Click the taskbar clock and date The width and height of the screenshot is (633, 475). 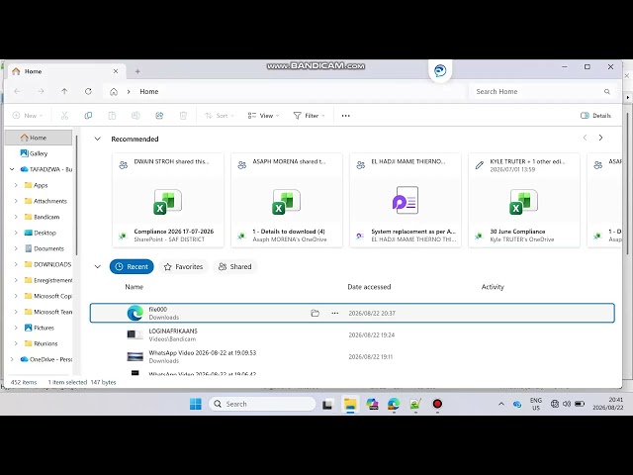tap(608, 404)
